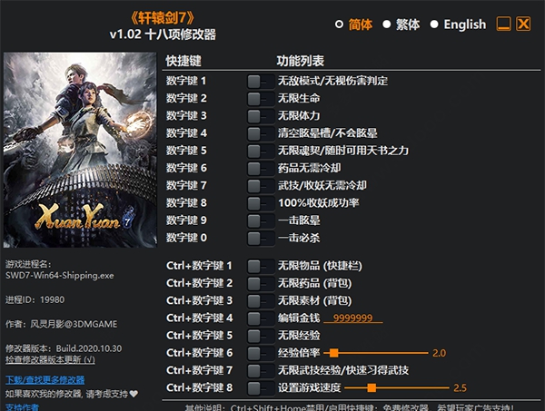Image resolution: width=545 pixels, height=411 pixels.
Task: Toggle 无敌模式/无视伤害判定 switch
Action: tap(261, 82)
